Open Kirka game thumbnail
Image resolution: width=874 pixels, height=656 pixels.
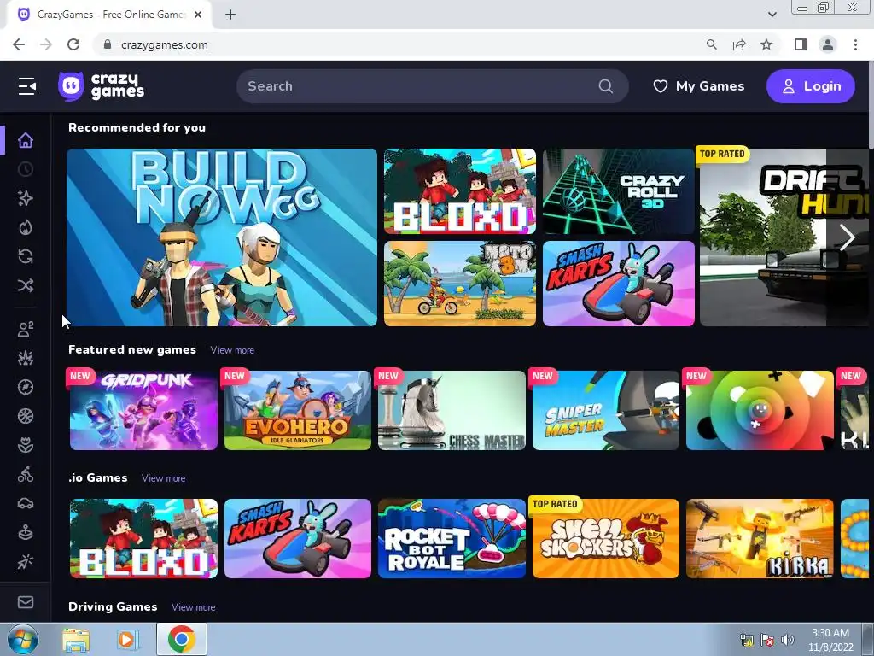(x=760, y=538)
